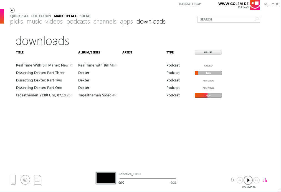
Task: Open the podcasts section
Action: [x=78, y=21]
